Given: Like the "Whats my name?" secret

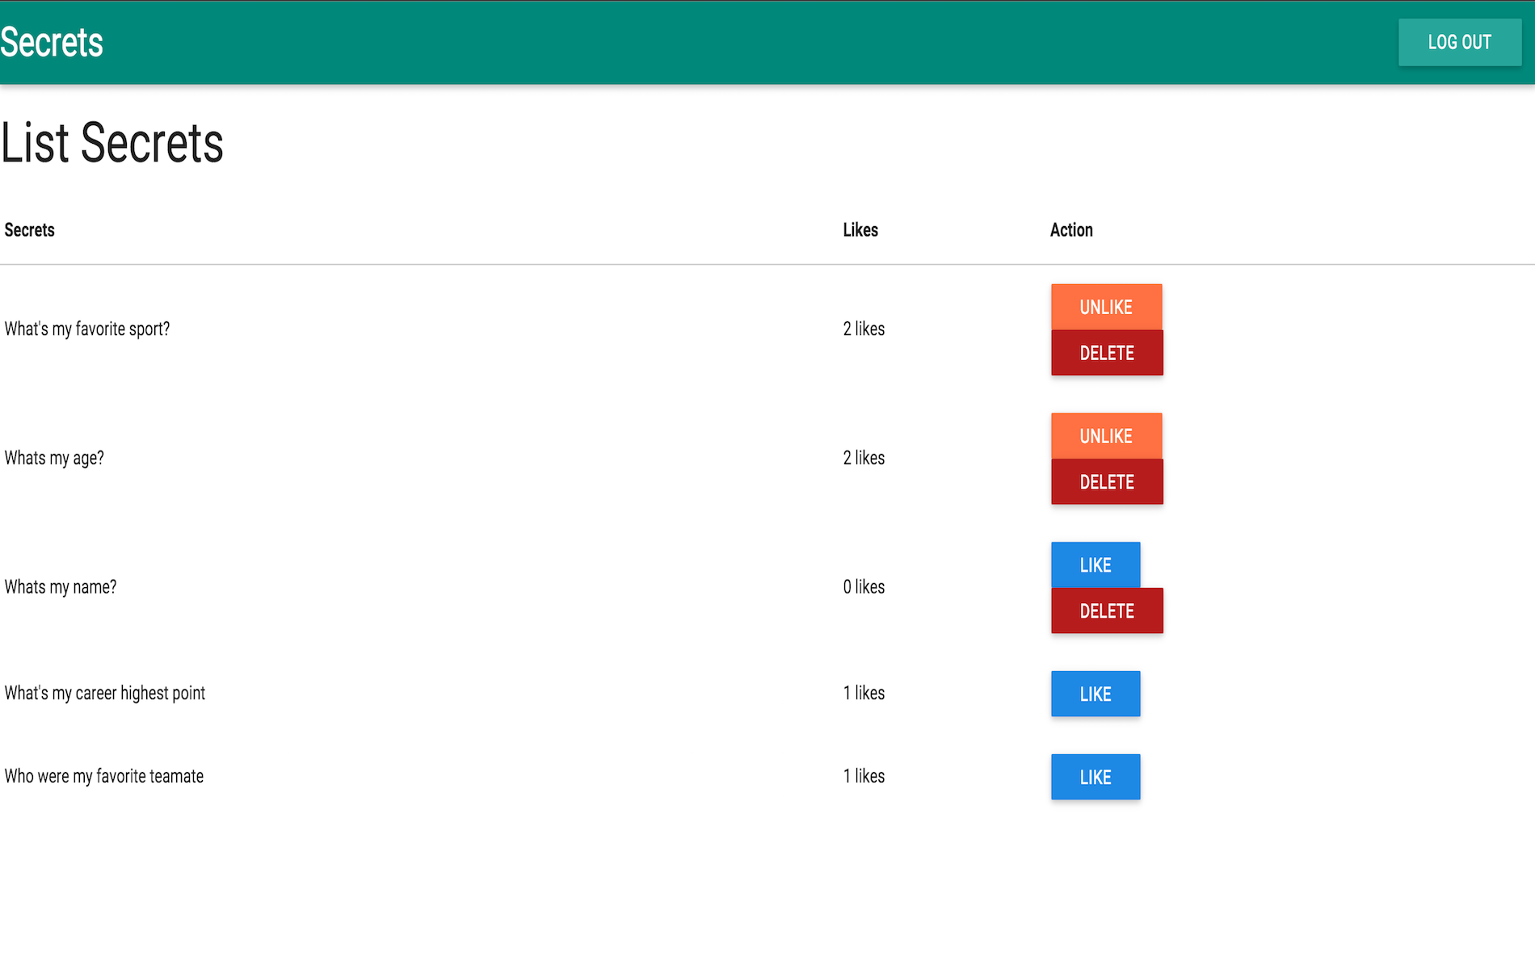Looking at the screenshot, I should tap(1096, 565).
